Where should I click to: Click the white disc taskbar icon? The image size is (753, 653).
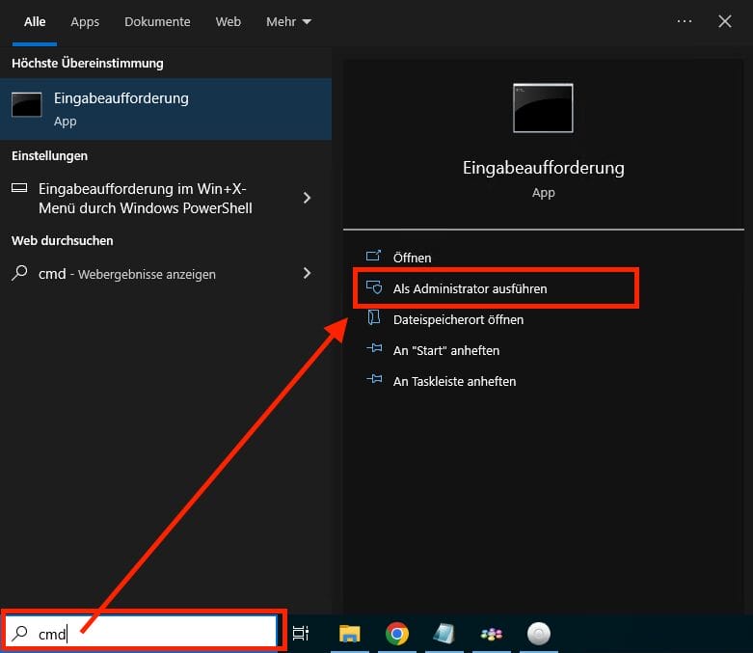coord(539,634)
